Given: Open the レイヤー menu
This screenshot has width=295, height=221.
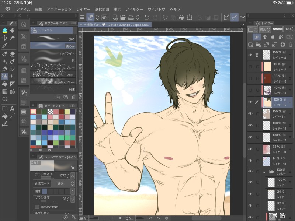Looking at the screenshot, I should coord(83,9).
